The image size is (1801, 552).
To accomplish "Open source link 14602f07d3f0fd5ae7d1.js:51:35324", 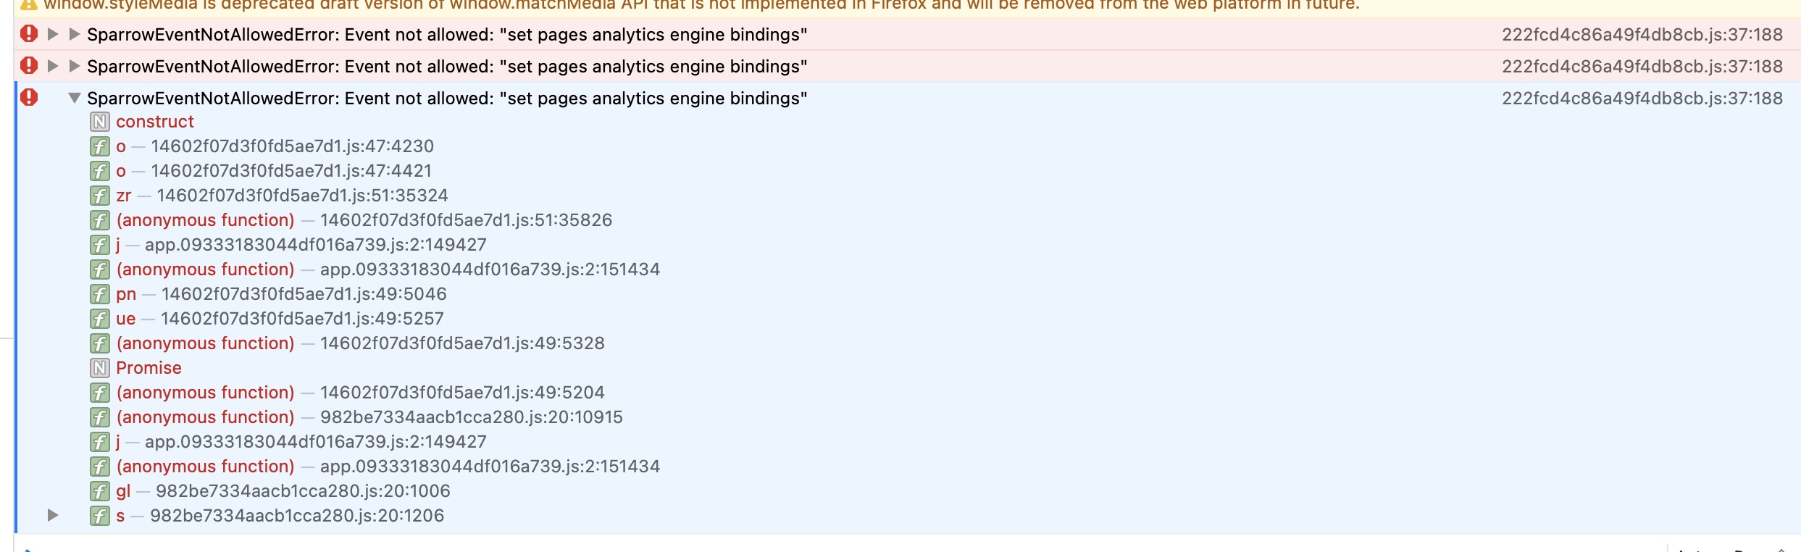I will tap(302, 196).
